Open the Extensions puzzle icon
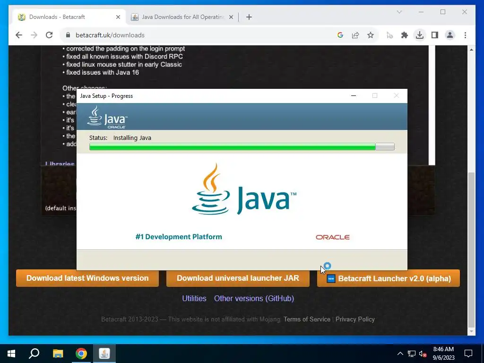Viewport: 484px width, 363px height. (405, 35)
